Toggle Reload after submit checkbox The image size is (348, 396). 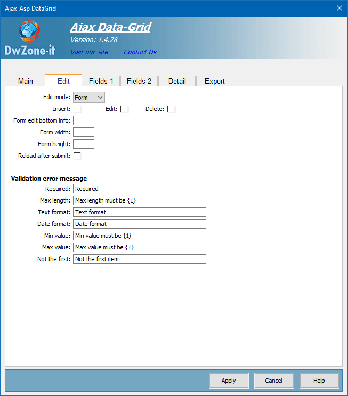pyautogui.click(x=77, y=156)
